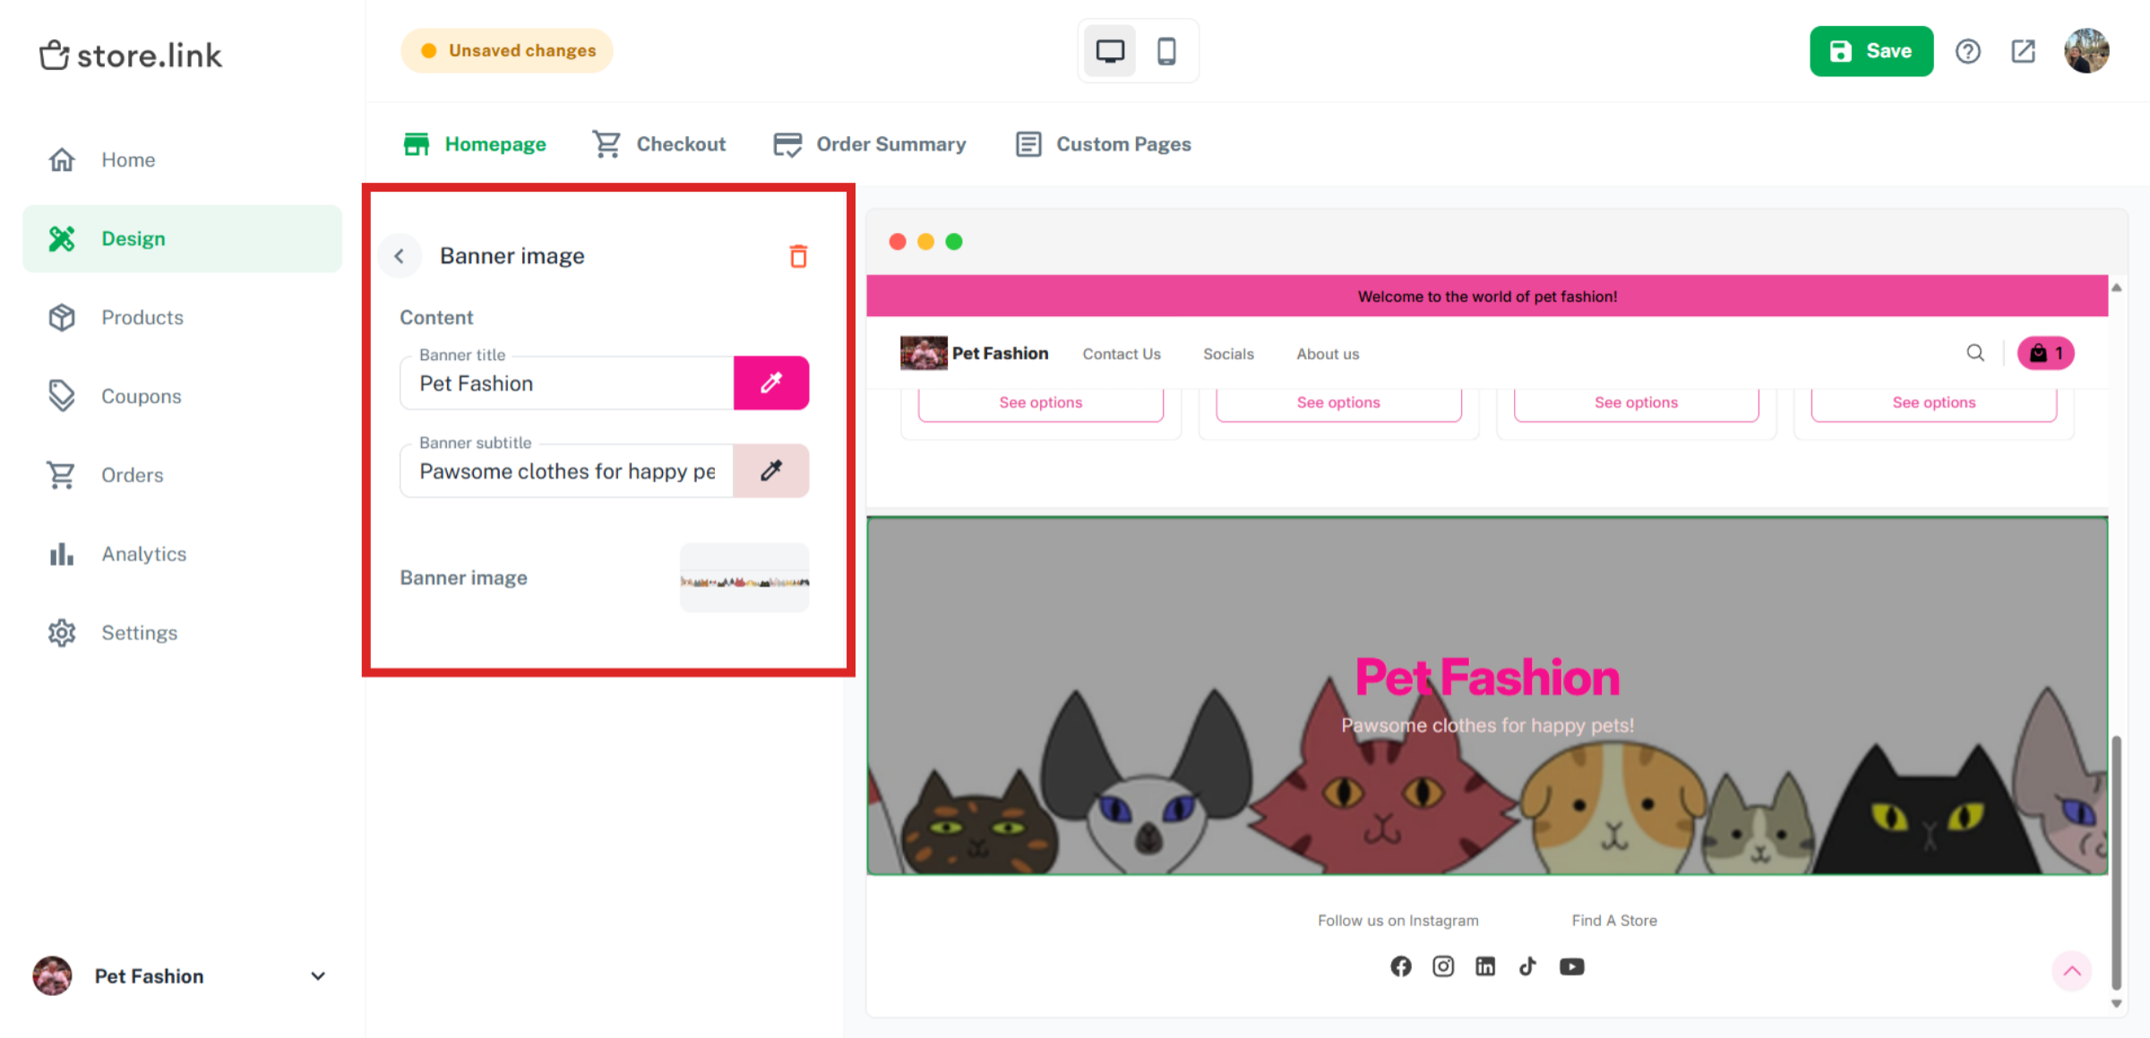Switch to mobile preview mode
This screenshot has width=2150, height=1038.
click(1167, 51)
